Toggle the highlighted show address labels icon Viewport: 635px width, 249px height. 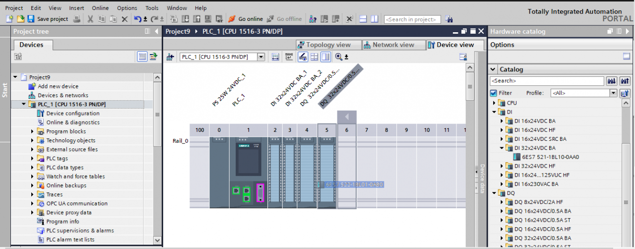pyautogui.click(x=303, y=57)
